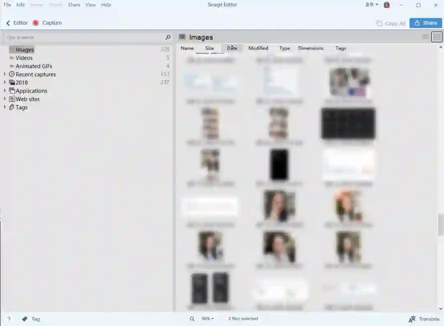The height and width of the screenshot is (326, 444).
Task: Click into the Type to search field
Action: pos(84,37)
